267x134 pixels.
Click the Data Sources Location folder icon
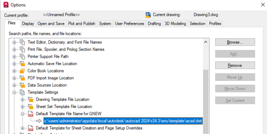(23, 85)
